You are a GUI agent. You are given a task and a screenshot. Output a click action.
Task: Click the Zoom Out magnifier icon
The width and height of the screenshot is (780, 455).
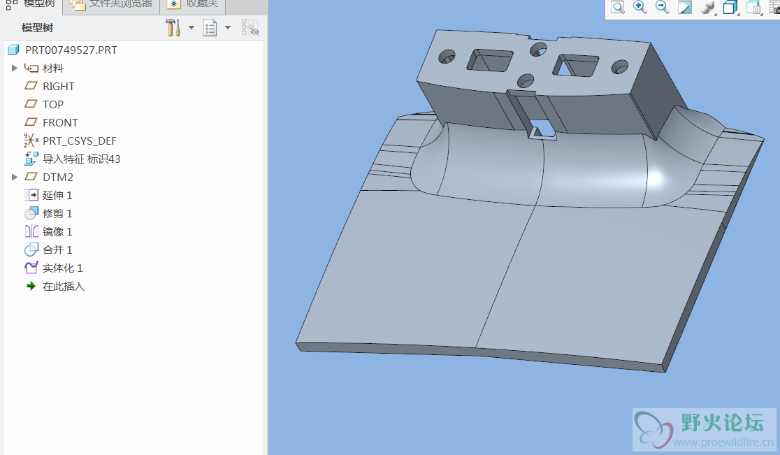click(x=662, y=7)
